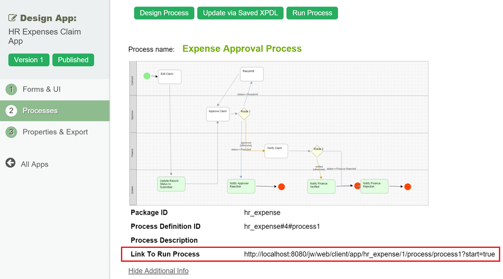
Task: Click the green start node in diagram
Action: pos(147,76)
